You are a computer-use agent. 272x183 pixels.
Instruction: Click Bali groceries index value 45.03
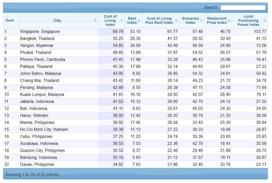click(x=198, y=109)
